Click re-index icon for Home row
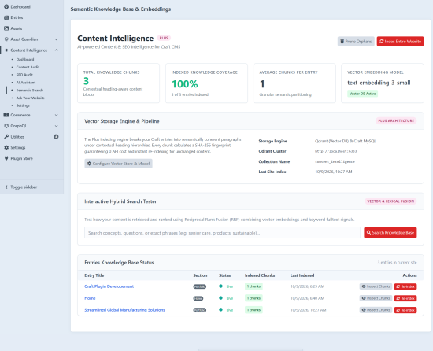This screenshot has height=351, width=433. point(398,298)
